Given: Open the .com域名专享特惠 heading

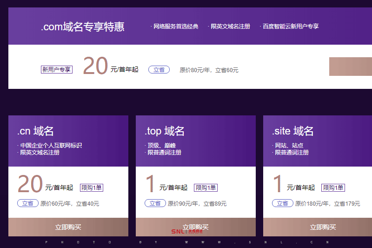Looking at the screenshot, I should pyautogui.click(x=82, y=27).
